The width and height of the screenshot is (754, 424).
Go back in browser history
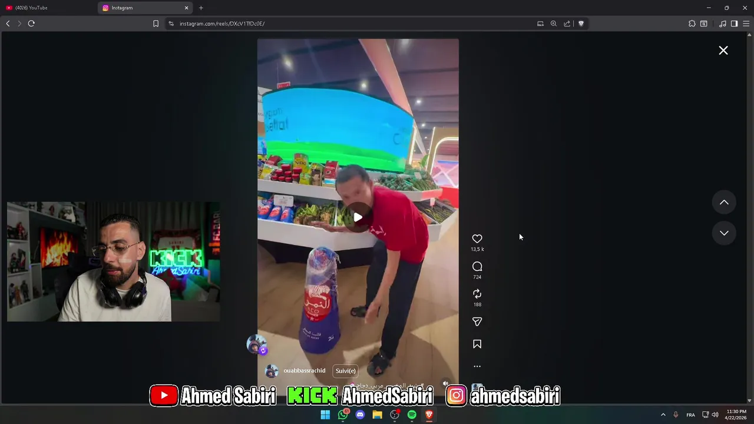(x=8, y=24)
